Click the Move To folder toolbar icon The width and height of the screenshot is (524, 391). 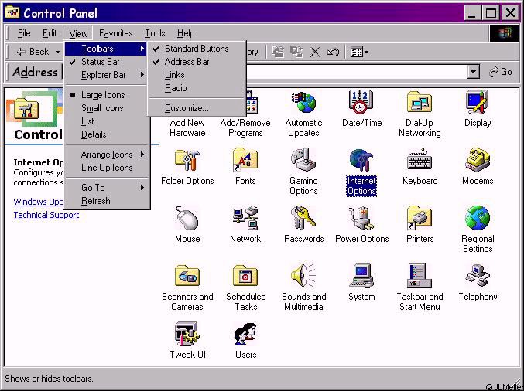278,52
